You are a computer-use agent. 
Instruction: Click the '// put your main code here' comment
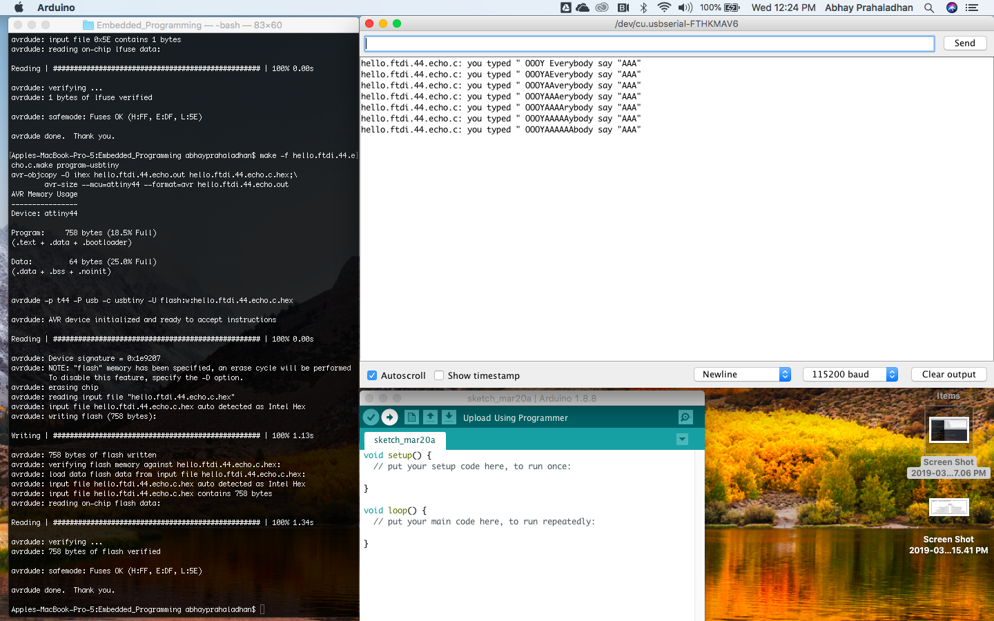tap(484, 522)
